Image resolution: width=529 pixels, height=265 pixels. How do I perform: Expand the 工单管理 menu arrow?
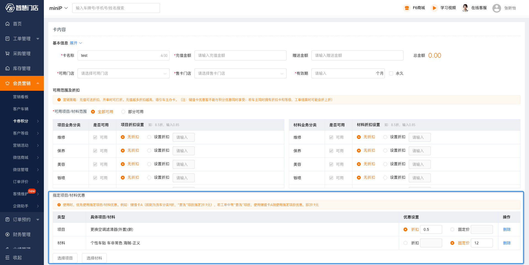coord(38,39)
